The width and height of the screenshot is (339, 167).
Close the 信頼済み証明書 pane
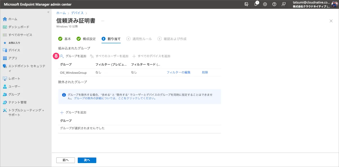pos(331,21)
